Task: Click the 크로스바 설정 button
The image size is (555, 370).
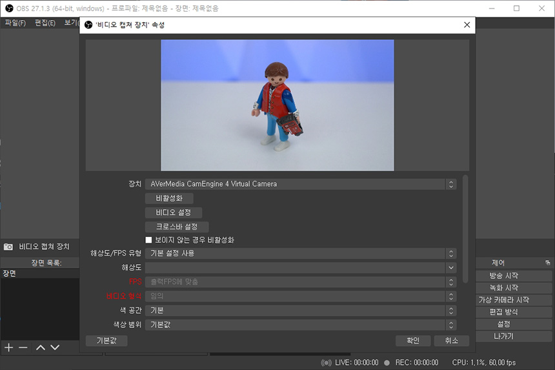Action: [177, 227]
